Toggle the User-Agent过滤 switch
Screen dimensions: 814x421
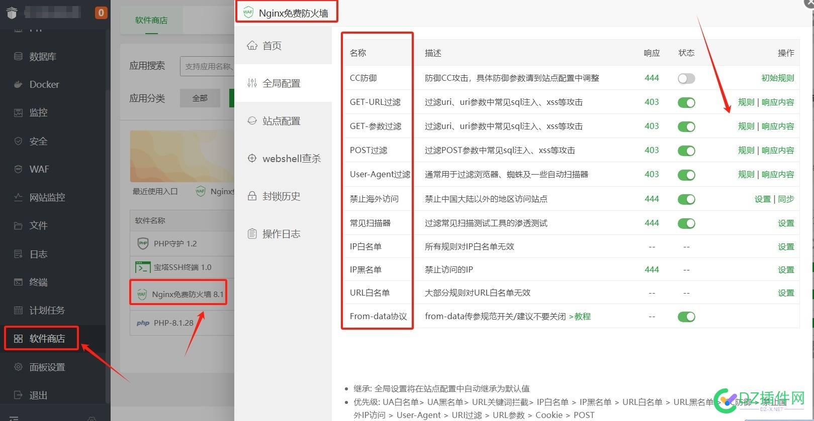pos(686,175)
